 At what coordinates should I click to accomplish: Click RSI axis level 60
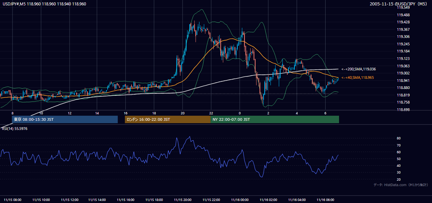[399, 152]
